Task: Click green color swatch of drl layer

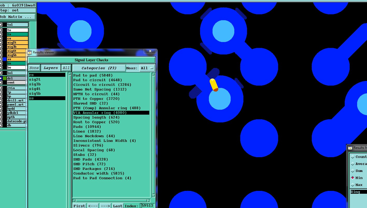Action: (x=5, y=78)
